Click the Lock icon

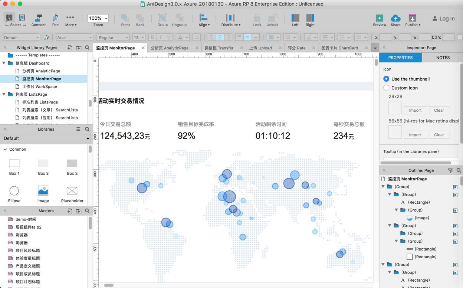coord(257,18)
